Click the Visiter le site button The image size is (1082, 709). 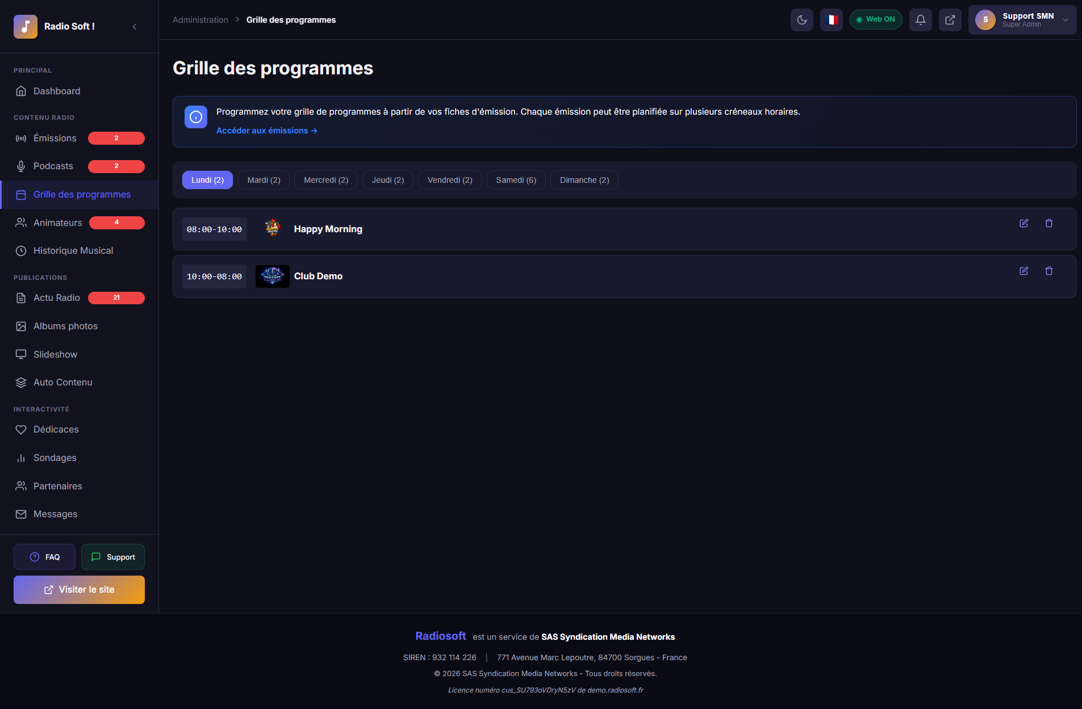pos(78,589)
